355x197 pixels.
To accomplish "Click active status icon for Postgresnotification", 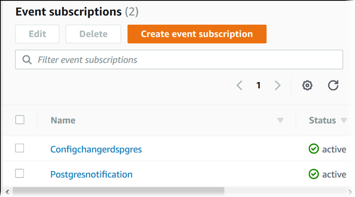I will point(314,174).
